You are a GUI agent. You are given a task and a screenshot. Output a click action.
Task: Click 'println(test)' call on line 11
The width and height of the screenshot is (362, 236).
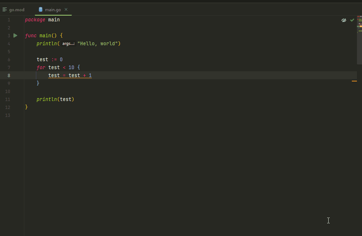55,99
